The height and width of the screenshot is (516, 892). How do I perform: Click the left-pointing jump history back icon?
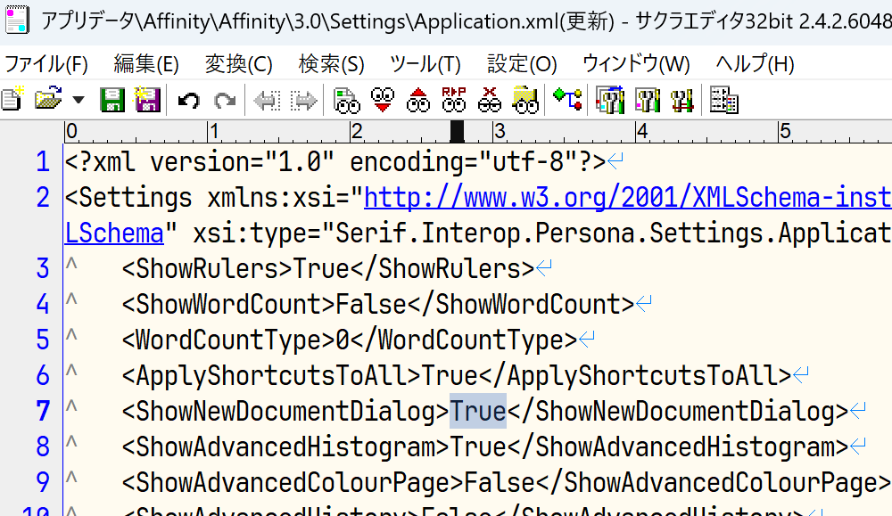pos(267,101)
